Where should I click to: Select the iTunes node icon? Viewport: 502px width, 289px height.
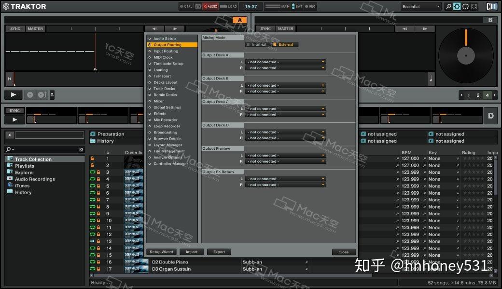pos(10,185)
